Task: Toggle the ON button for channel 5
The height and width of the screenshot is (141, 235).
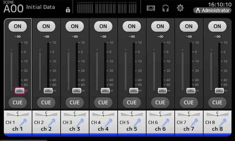Action: 132,26
